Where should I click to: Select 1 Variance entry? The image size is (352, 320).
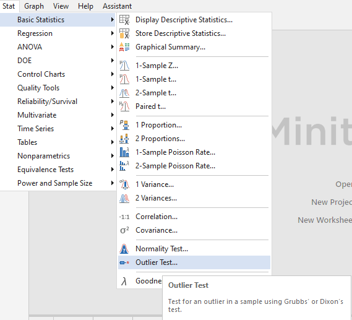pyautogui.click(x=194, y=184)
